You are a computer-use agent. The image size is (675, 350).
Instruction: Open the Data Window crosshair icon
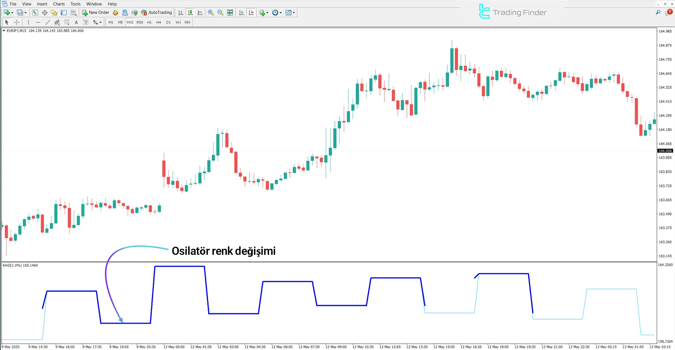pos(45,13)
